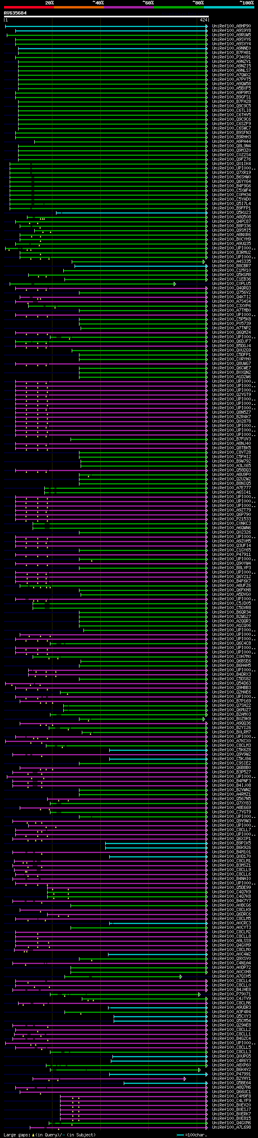This screenshot has height=1138, width=258.
Task: Select hit label UniRef100_A7PVT5
Action: tap(231, 79)
